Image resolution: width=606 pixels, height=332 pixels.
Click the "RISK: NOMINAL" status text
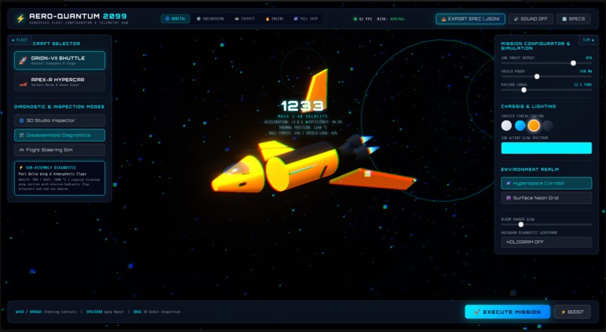(x=391, y=19)
